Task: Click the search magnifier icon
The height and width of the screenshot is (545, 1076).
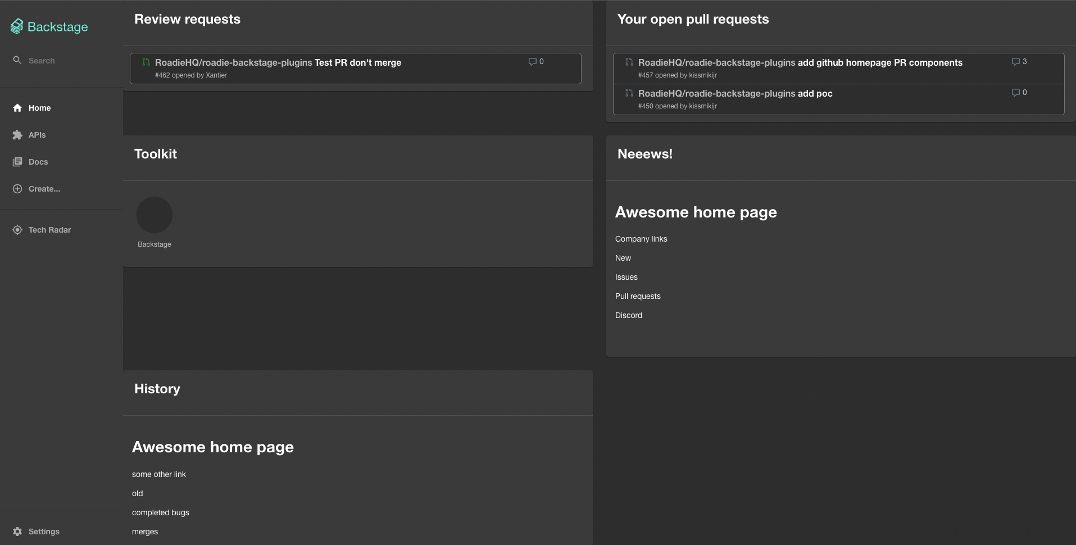Action: click(x=17, y=60)
